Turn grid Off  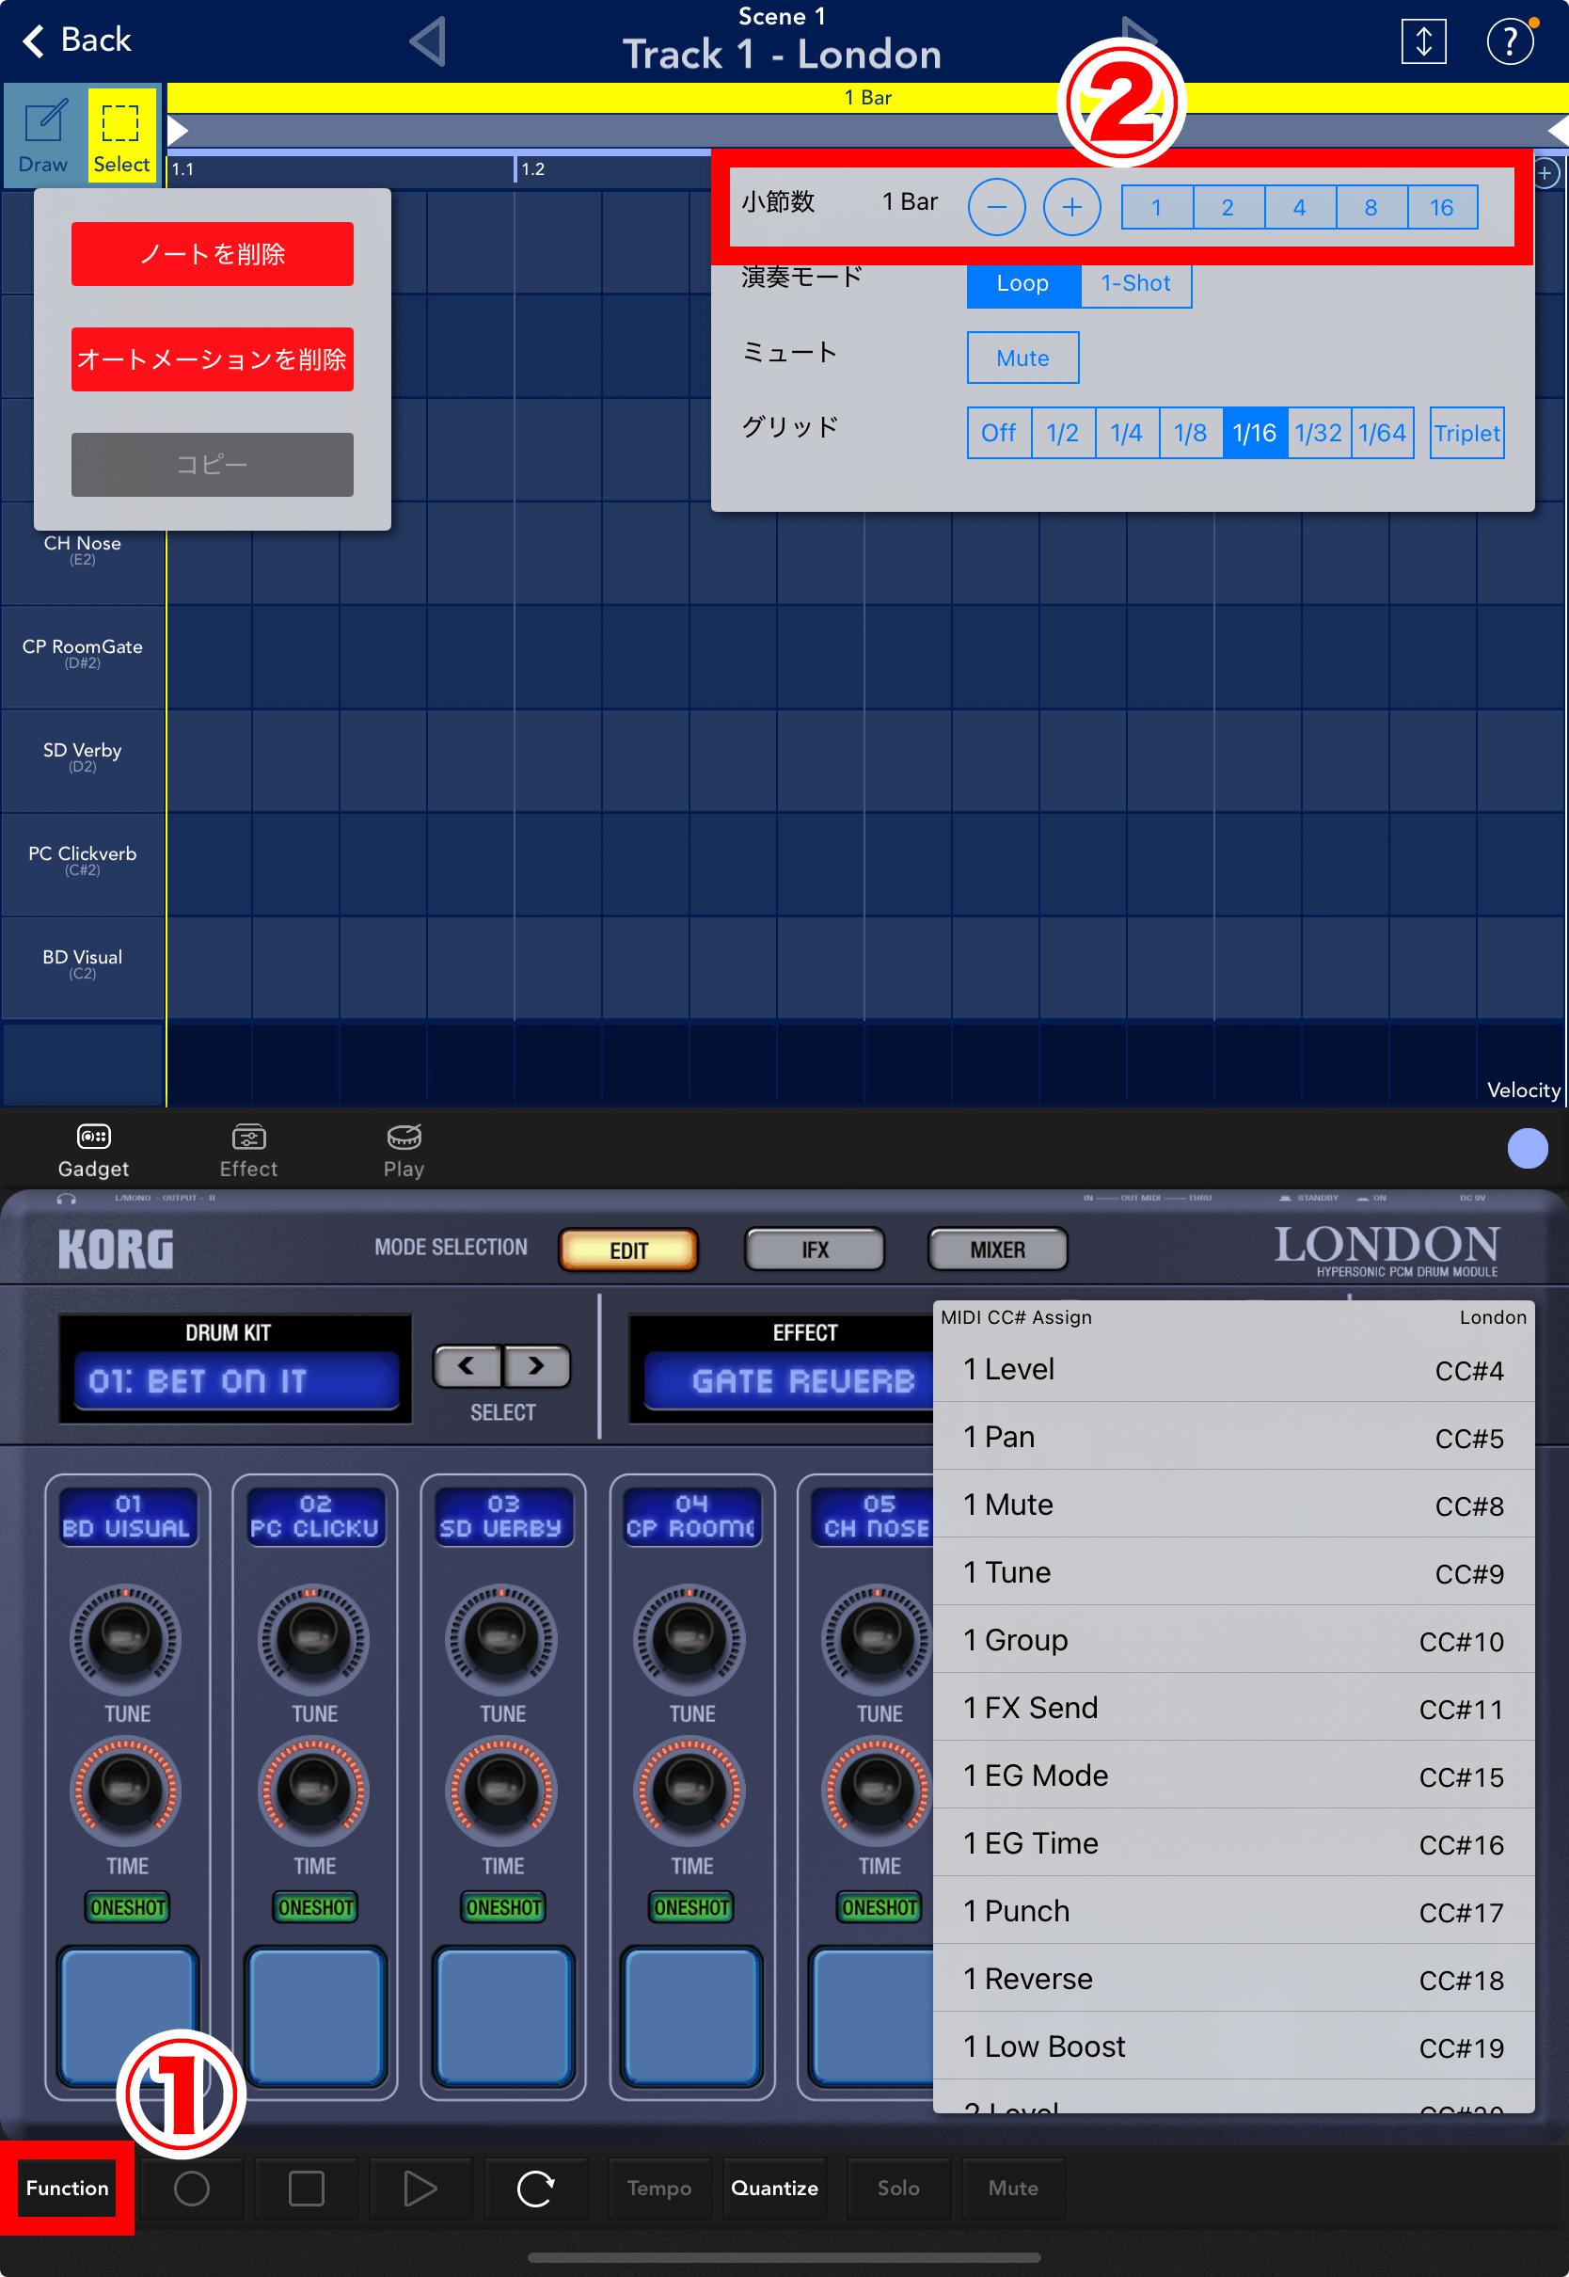(999, 433)
